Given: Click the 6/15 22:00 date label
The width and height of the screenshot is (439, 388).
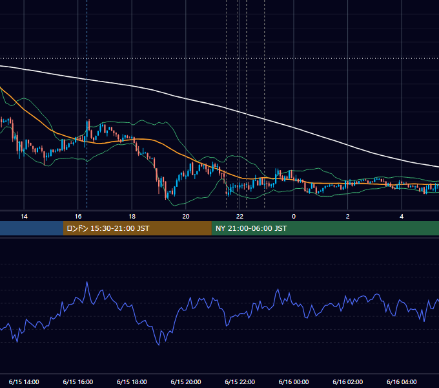Looking at the screenshot, I should tap(240, 382).
